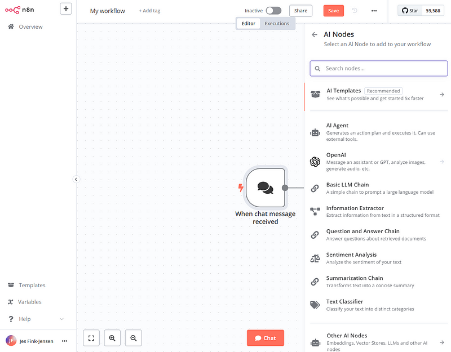Click the OpenAI logo icon
This screenshot has width=451, height=352.
(x=315, y=162)
